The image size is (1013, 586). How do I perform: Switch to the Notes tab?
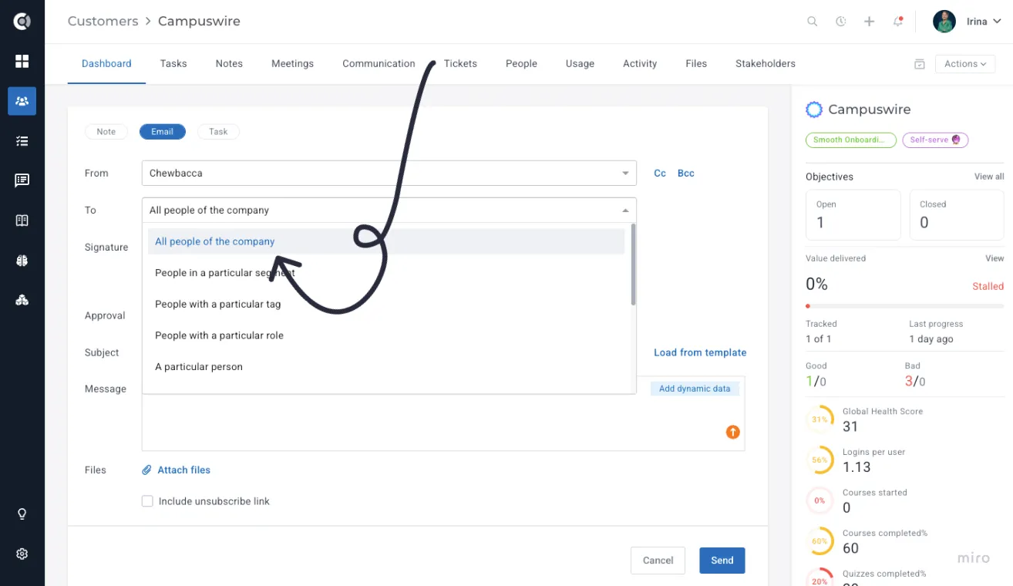point(229,64)
